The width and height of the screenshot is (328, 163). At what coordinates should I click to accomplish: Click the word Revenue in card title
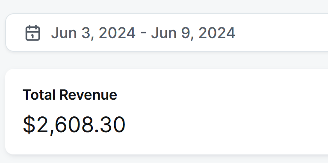pyautogui.click(x=88, y=95)
